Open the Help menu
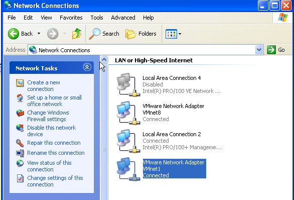The width and height of the screenshot is (294, 200). [149, 18]
